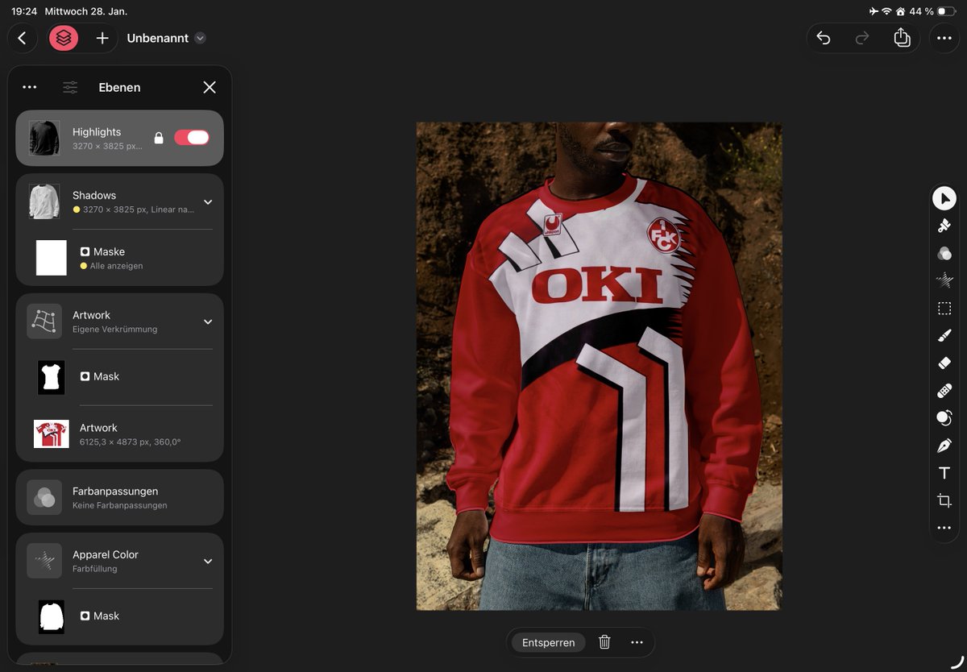Tap the airplane mode icon in status bar
Image resolution: width=967 pixels, height=672 pixels.
tap(874, 11)
